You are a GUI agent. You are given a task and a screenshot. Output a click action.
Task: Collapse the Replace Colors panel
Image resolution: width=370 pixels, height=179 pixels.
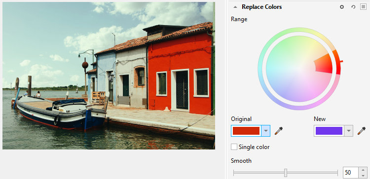click(x=235, y=7)
